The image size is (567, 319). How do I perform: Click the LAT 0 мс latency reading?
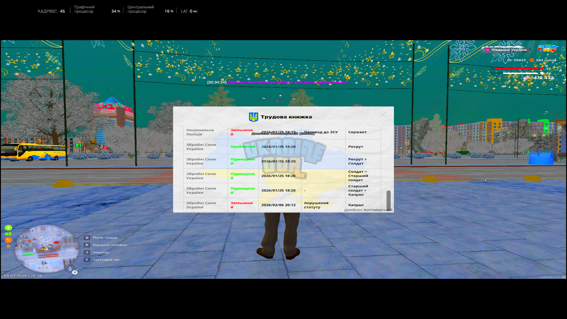click(189, 11)
